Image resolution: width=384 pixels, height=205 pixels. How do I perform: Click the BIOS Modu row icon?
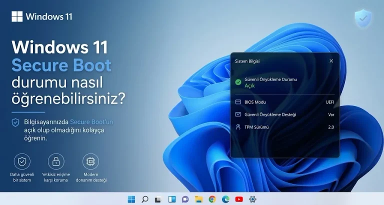(x=238, y=102)
